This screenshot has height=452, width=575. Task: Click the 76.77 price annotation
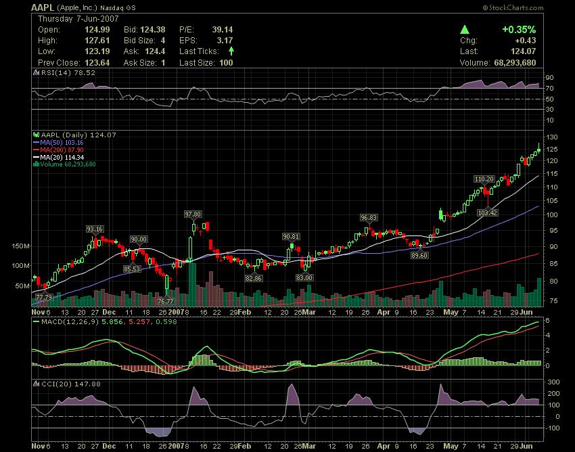point(165,301)
